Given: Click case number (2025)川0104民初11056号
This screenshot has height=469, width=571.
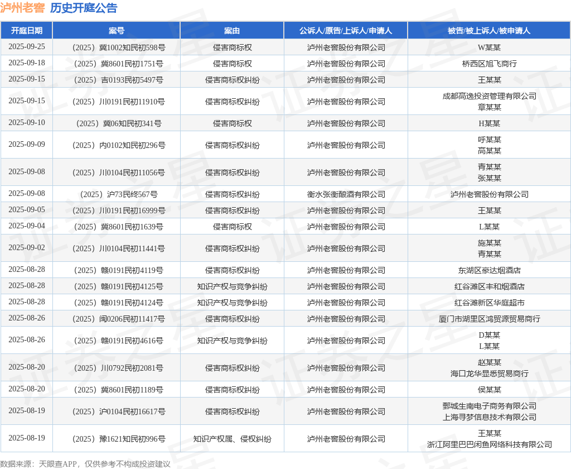Looking at the screenshot, I should click(119, 173).
